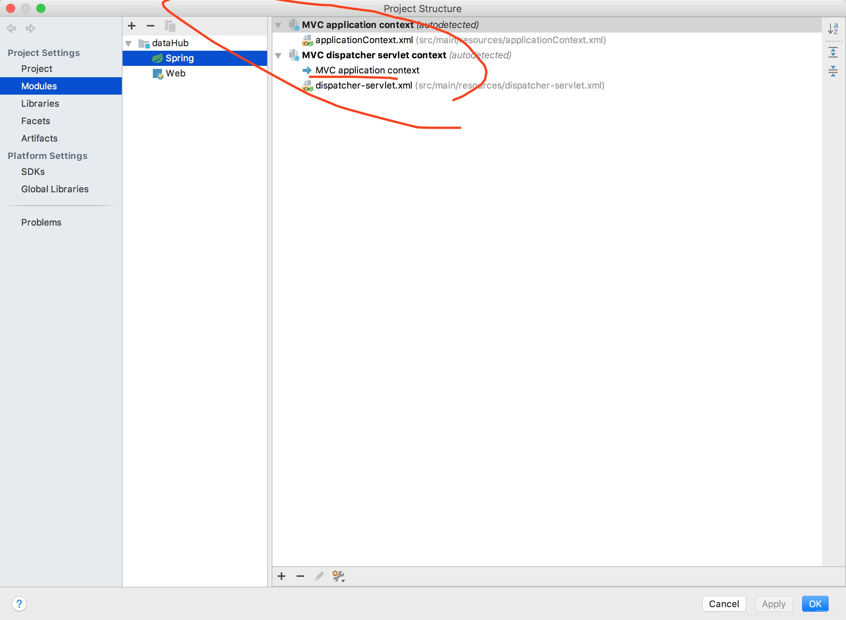Select the dispatcher-servlet.xml file entry
Viewport: 846px width, 620px height.
[x=364, y=86]
